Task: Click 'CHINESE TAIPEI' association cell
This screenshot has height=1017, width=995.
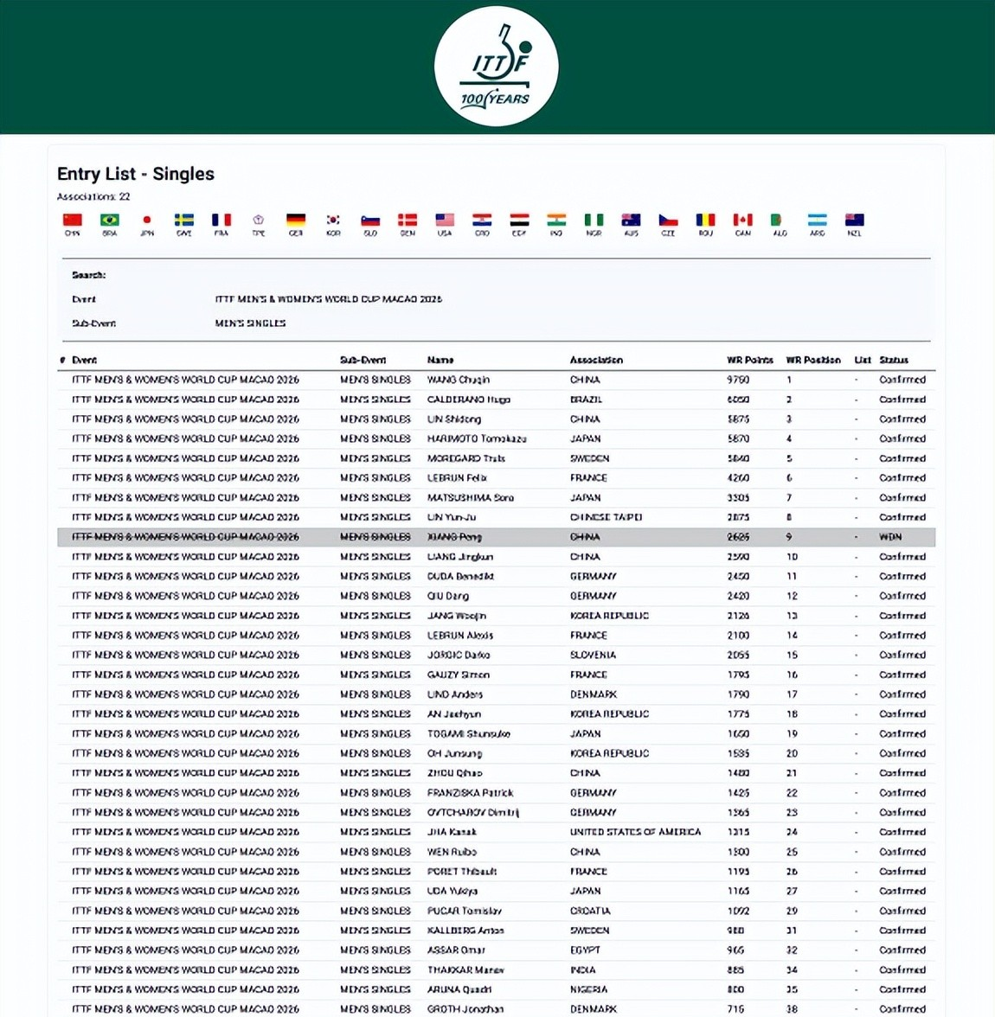Action: tap(607, 517)
